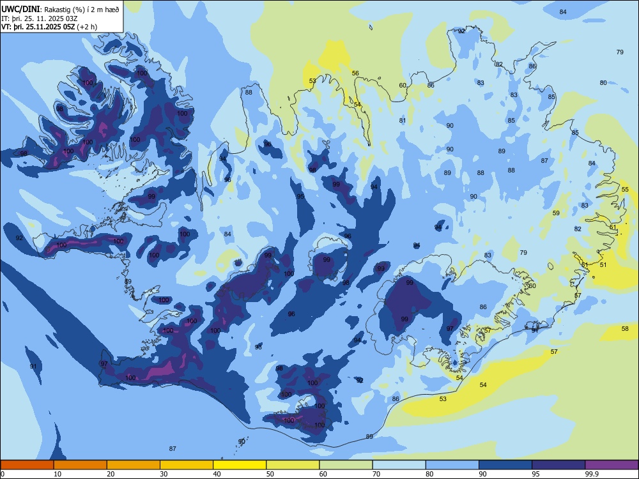Click the map humidity value '56'
The image size is (639, 479).
[x=355, y=73]
